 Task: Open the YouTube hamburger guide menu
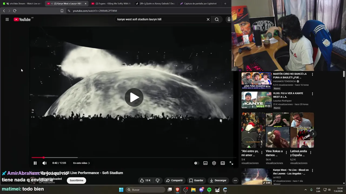[7, 19]
